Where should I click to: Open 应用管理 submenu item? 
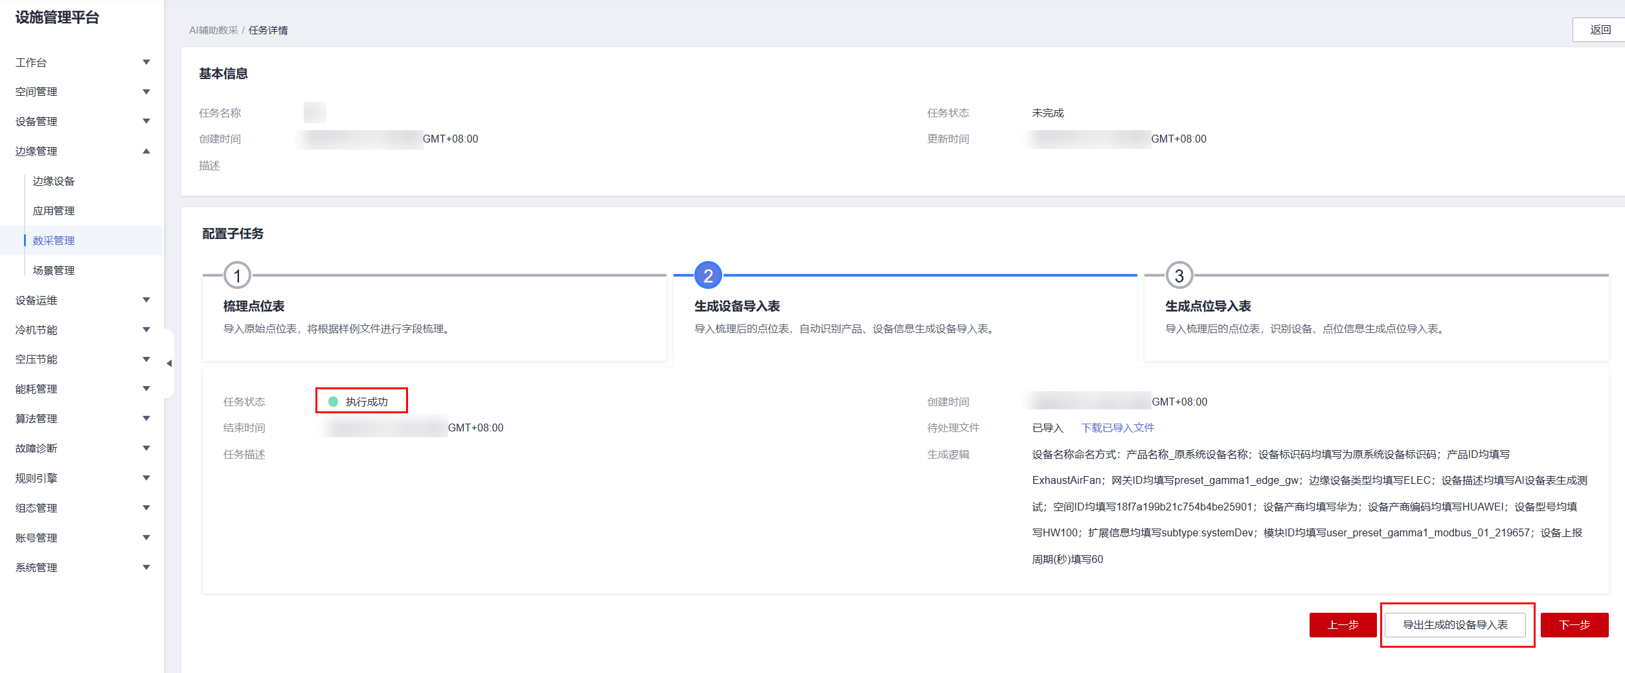[x=54, y=211]
